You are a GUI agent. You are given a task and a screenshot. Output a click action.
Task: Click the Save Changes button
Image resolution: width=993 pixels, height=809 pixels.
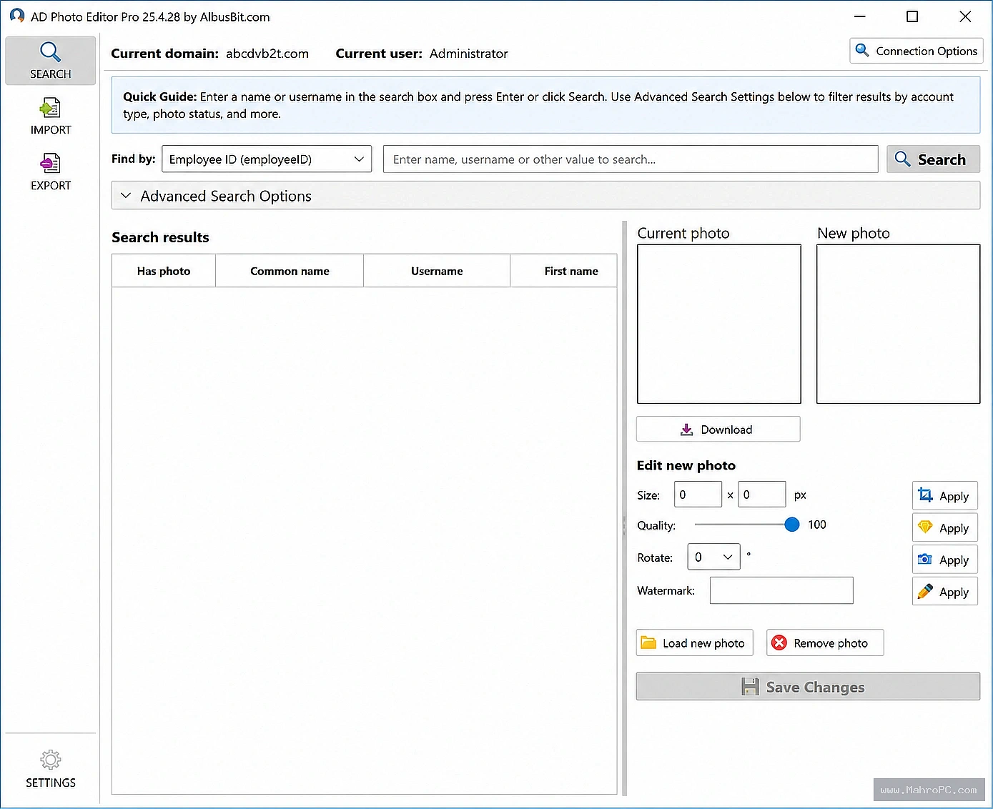(x=808, y=686)
